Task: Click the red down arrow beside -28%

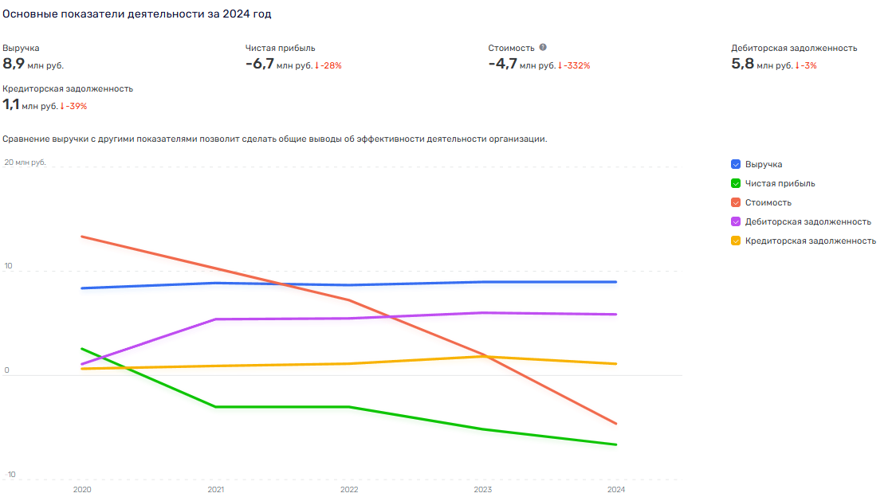Action: click(317, 65)
